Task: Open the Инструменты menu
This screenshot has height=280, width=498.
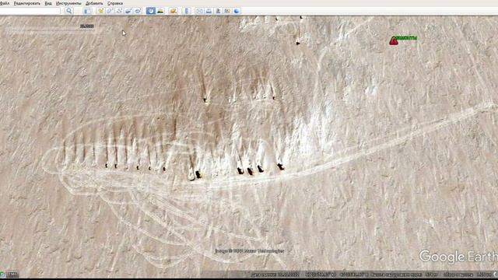Action: (x=68, y=3)
